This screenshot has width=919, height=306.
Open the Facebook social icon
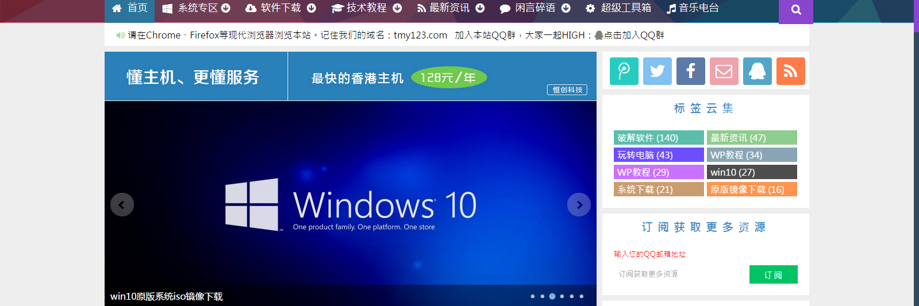tap(691, 71)
